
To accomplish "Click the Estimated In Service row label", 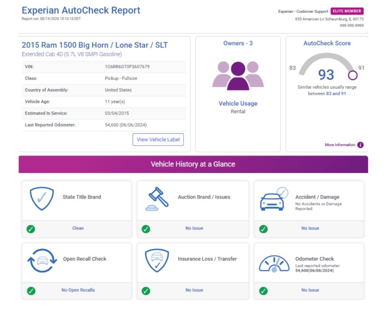I will 46,113.
